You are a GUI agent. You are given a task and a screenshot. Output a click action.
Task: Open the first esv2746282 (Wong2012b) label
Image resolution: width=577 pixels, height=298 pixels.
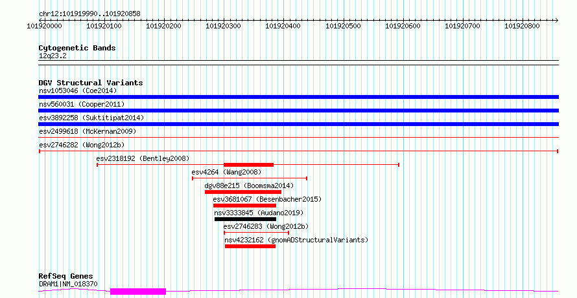pos(82,145)
